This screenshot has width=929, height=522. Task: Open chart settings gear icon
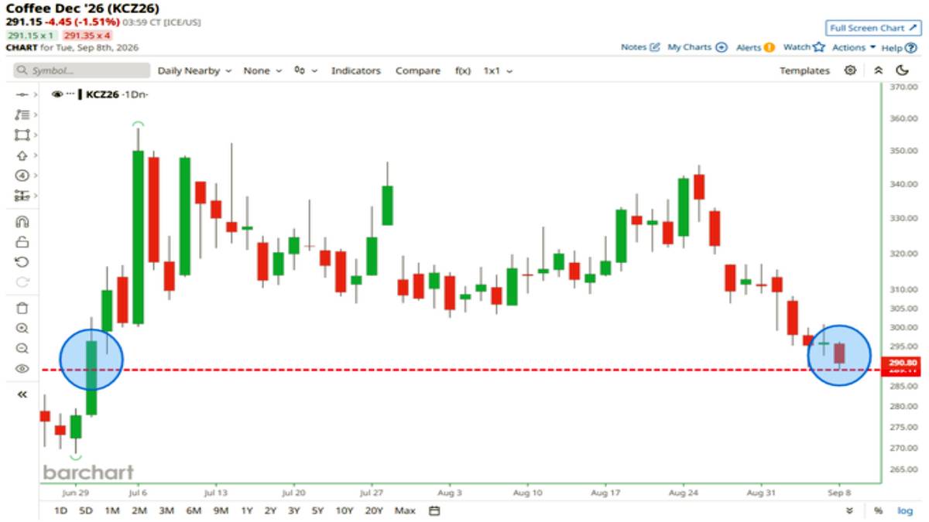(x=850, y=70)
